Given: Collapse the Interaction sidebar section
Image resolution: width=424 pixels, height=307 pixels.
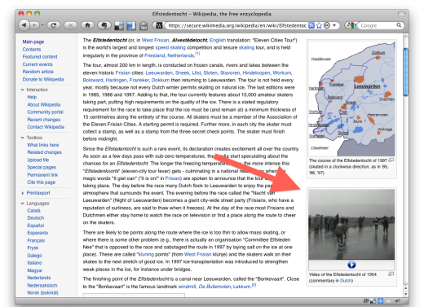Looking at the screenshot, I should tap(23, 90).
